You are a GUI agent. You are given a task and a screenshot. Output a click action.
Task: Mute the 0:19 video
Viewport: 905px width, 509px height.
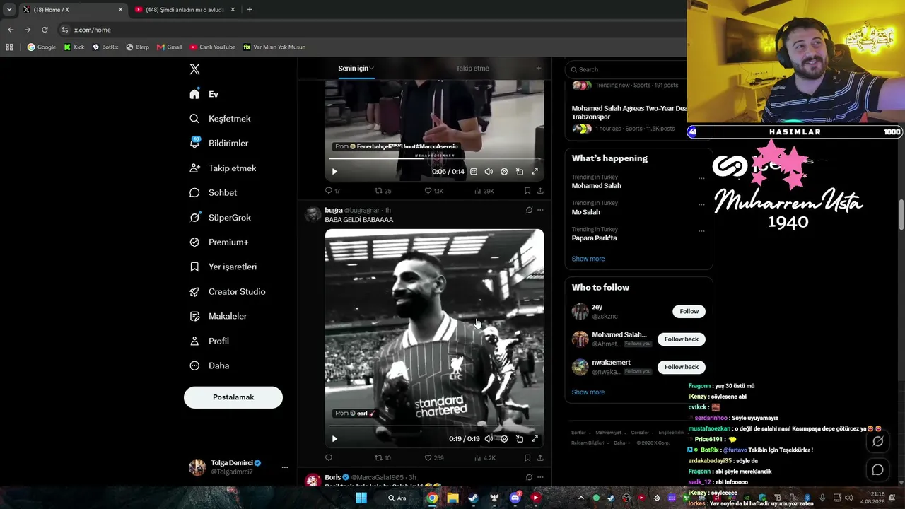[x=489, y=439]
